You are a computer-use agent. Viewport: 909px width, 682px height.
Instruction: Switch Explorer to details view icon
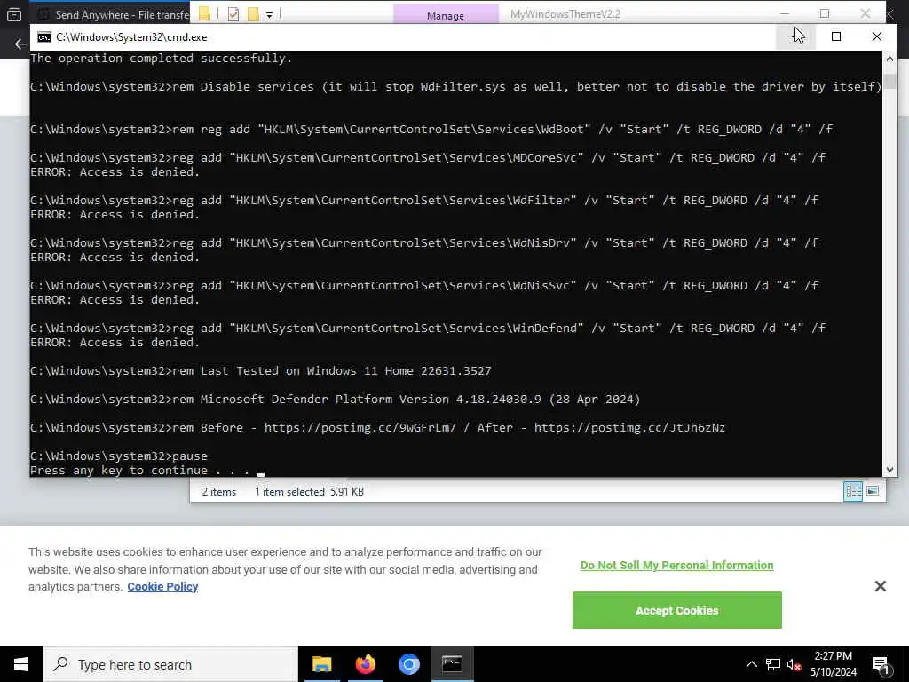pos(853,491)
